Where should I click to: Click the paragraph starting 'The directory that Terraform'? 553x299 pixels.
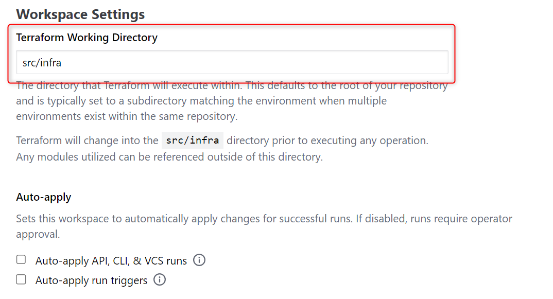coord(232,86)
